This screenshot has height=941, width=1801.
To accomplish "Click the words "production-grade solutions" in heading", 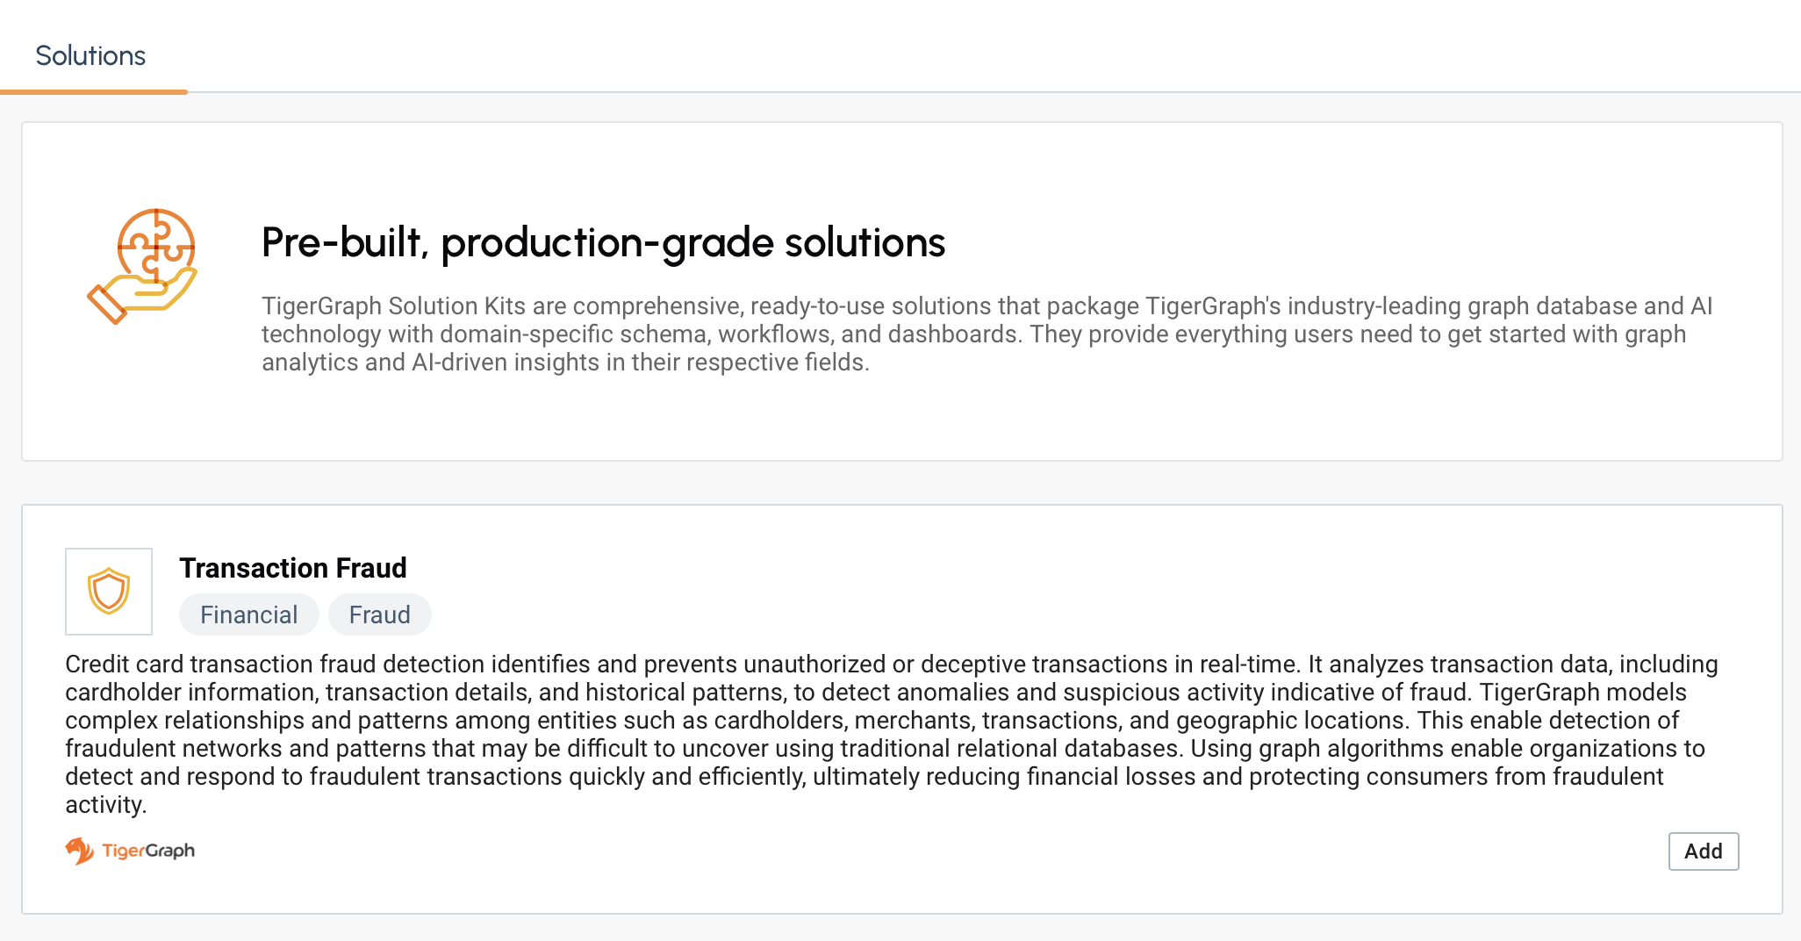I will tap(692, 242).
